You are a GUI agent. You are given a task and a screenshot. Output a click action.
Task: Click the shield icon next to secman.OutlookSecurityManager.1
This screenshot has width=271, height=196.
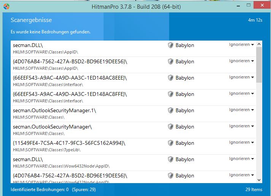click(171, 110)
